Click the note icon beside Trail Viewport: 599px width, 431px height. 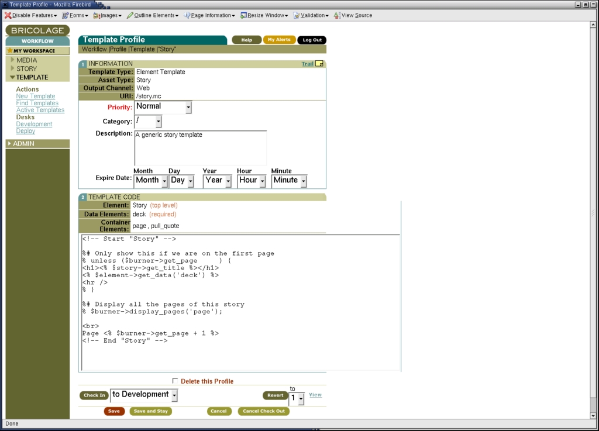(319, 64)
